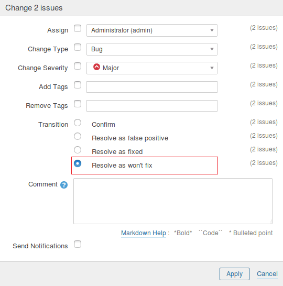The height and width of the screenshot is (286, 283).
Task: Open the Administrator (admin) assignee dropdown
Action: pyautogui.click(x=152, y=30)
